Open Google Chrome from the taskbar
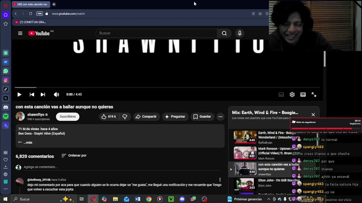The width and height of the screenshot is (362, 203). pyautogui.click(x=149, y=199)
